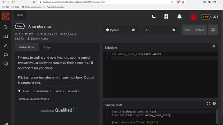The height and width of the screenshot is (125, 223).
Task: Click the Brave shields icon
Action: click(178, 2)
